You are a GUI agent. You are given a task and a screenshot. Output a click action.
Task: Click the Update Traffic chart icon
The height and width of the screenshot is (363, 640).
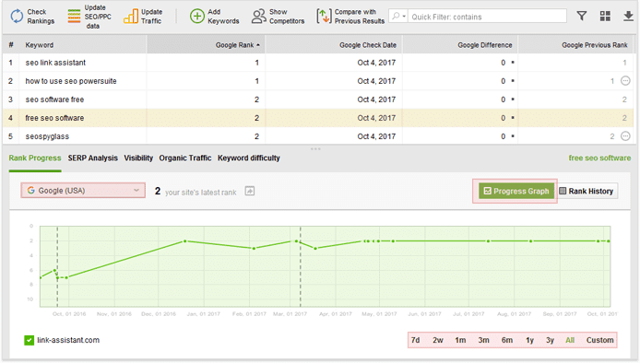[131, 17]
